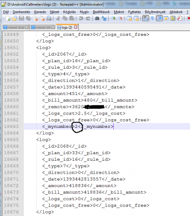Toggle Show All Characters pilcrow icon
Screen dimensions: 190x216
click(153, 18)
